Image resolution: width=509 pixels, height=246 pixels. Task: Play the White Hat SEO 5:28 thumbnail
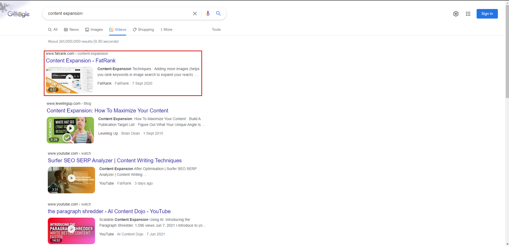(x=70, y=130)
